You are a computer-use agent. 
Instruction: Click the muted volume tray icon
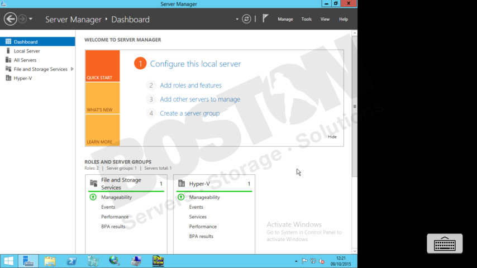[322, 261]
